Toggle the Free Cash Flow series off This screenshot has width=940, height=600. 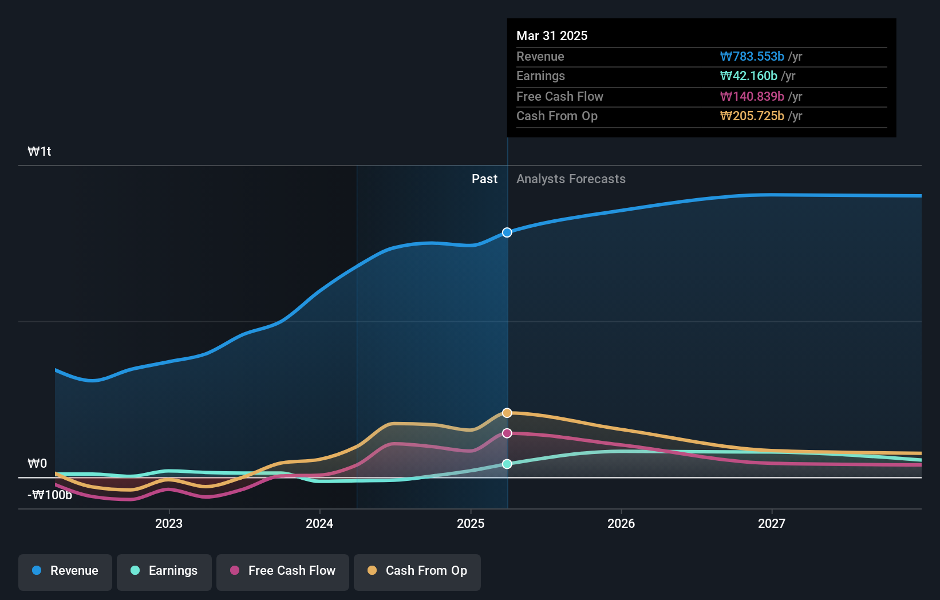coord(283,572)
